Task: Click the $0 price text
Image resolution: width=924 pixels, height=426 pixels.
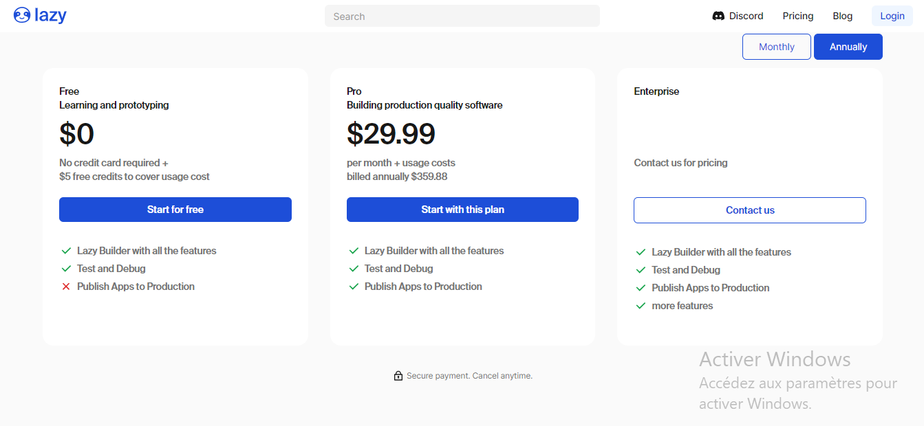Action: 76,134
